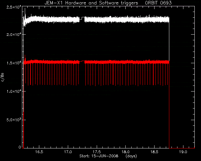Click the 17.0 x-axis tick label
201x161 pixels.
68,152
